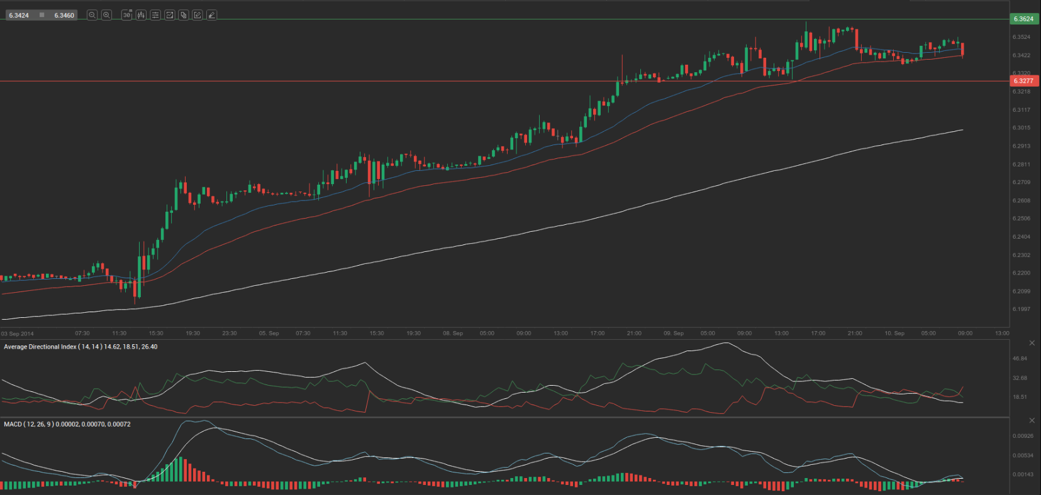This screenshot has height=495, width=1041.
Task: Click the Average Directional Index title label
Action: (81, 347)
